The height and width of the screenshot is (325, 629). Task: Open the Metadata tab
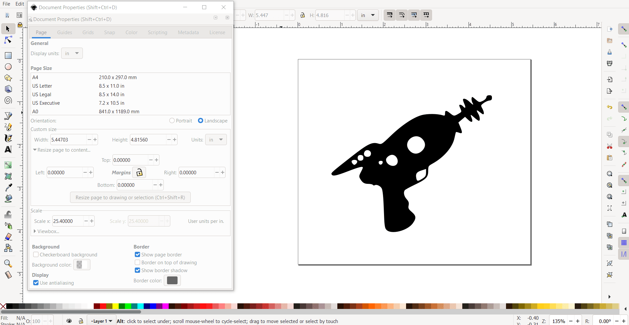tap(188, 32)
